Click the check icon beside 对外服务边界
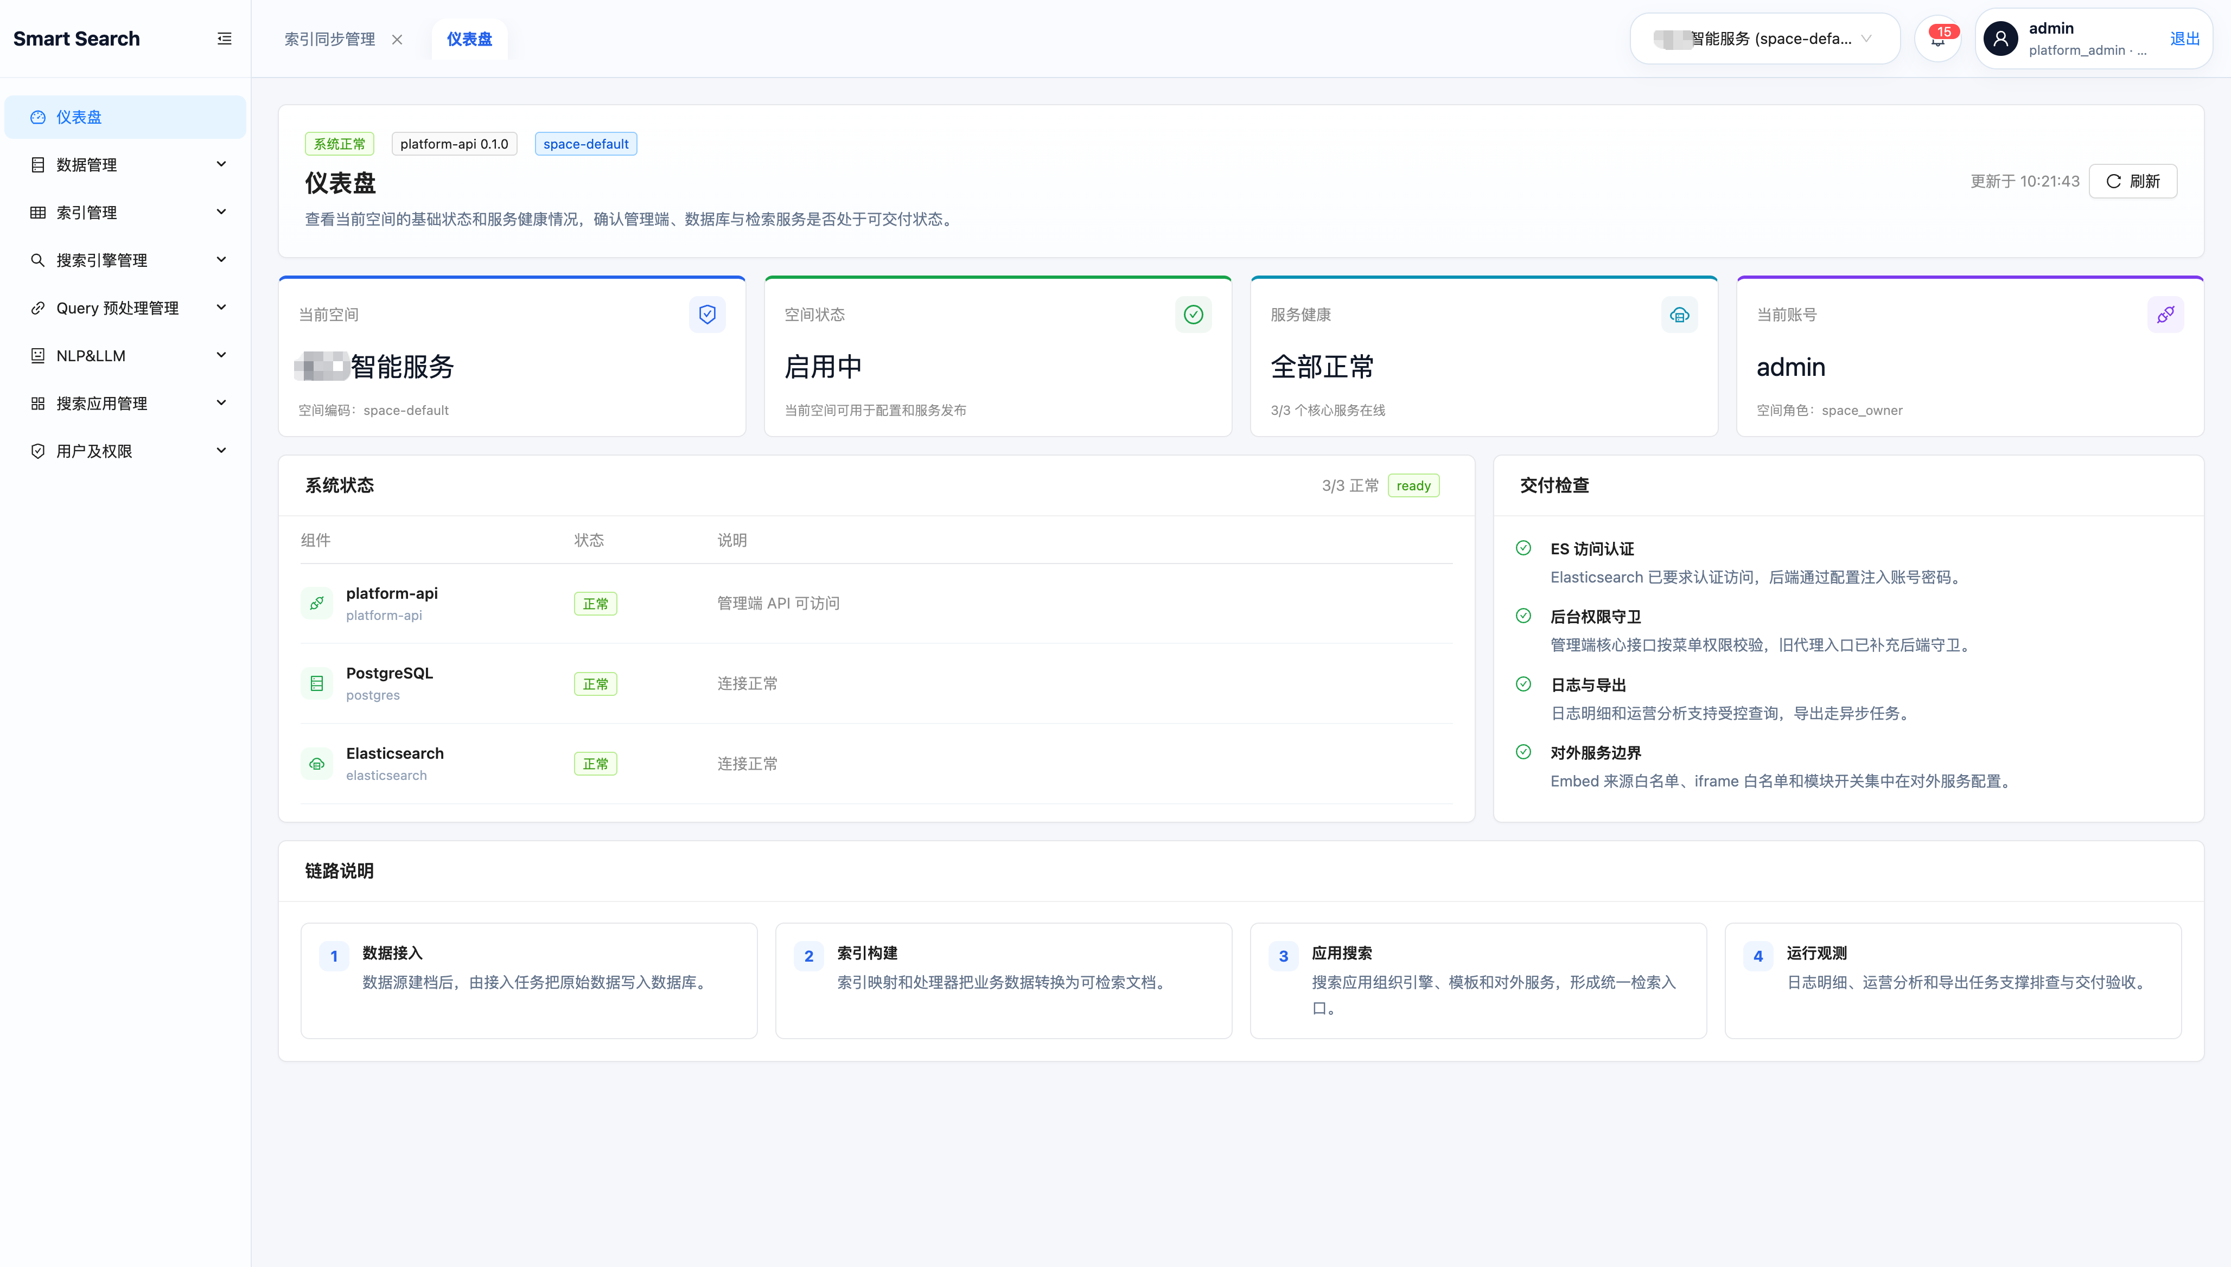 point(1524,752)
